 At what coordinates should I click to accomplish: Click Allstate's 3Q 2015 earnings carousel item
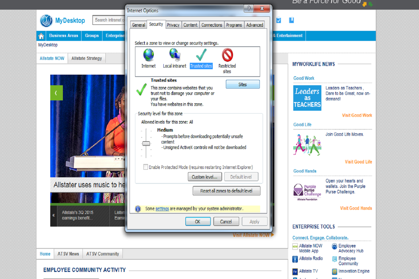click(x=77, y=215)
